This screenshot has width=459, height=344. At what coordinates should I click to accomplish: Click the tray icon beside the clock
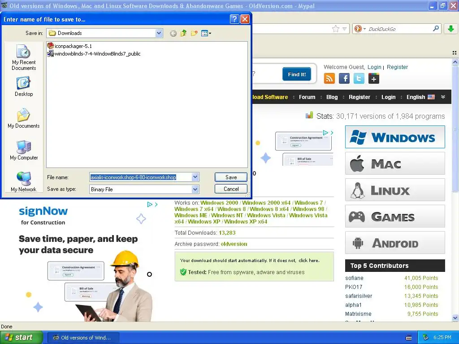pos(425,338)
